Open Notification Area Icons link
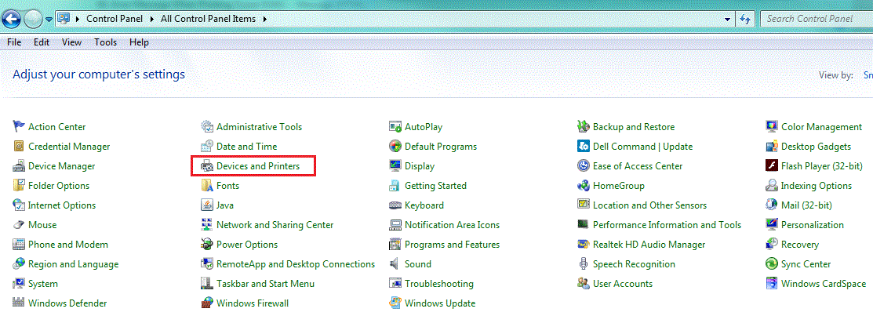The image size is (873, 334). 452,225
